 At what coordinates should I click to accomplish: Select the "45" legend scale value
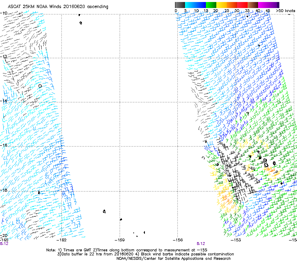268,11
